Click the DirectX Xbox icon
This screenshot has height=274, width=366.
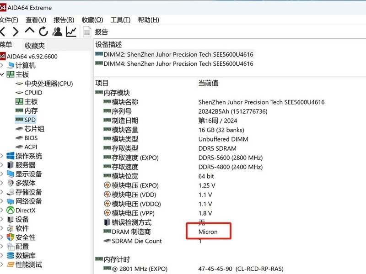pyautogui.click(x=10, y=210)
